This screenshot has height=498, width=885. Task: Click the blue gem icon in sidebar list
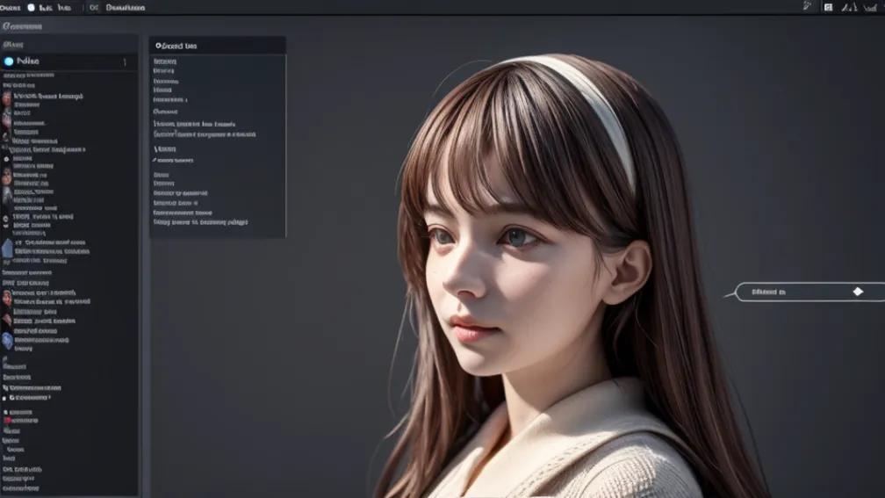[7, 341]
